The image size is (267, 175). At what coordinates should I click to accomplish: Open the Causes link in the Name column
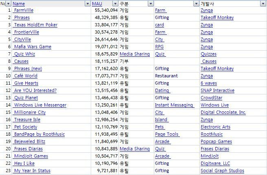tap(21, 61)
